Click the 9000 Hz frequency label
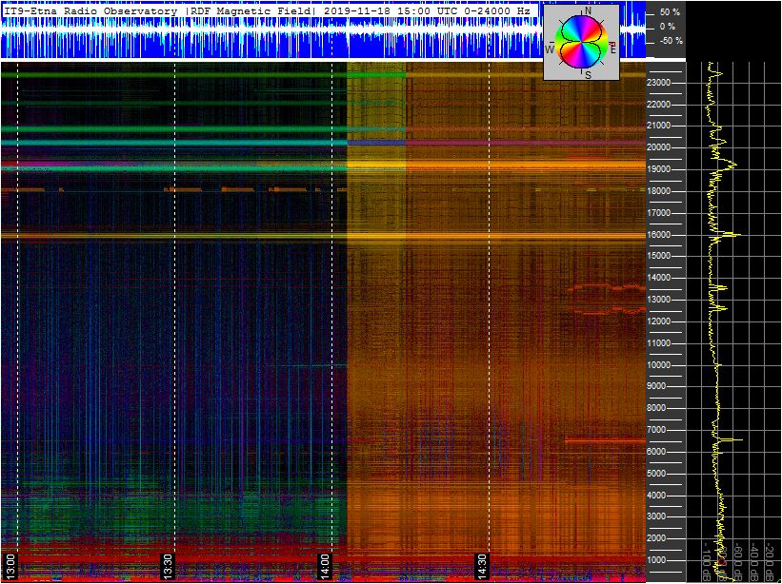782x584 pixels. (658, 386)
